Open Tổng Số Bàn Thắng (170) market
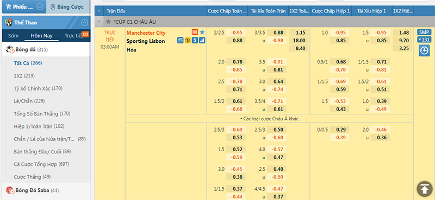 click(42, 114)
